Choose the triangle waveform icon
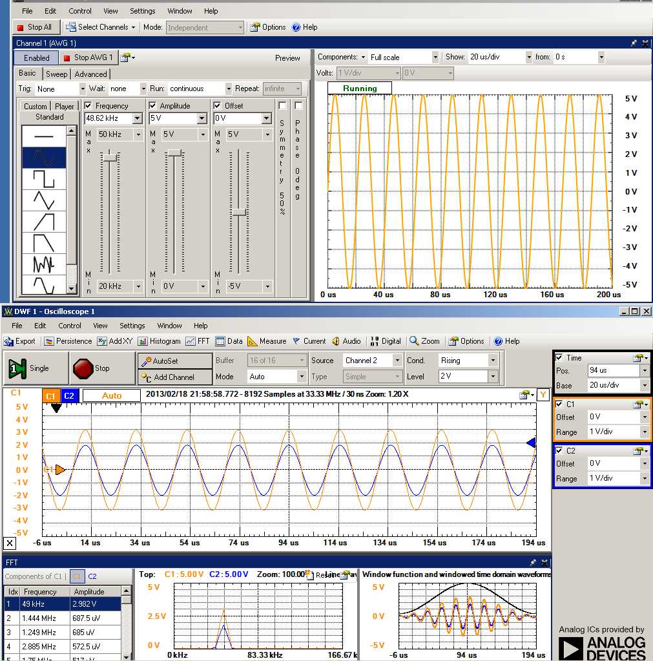 (x=44, y=200)
